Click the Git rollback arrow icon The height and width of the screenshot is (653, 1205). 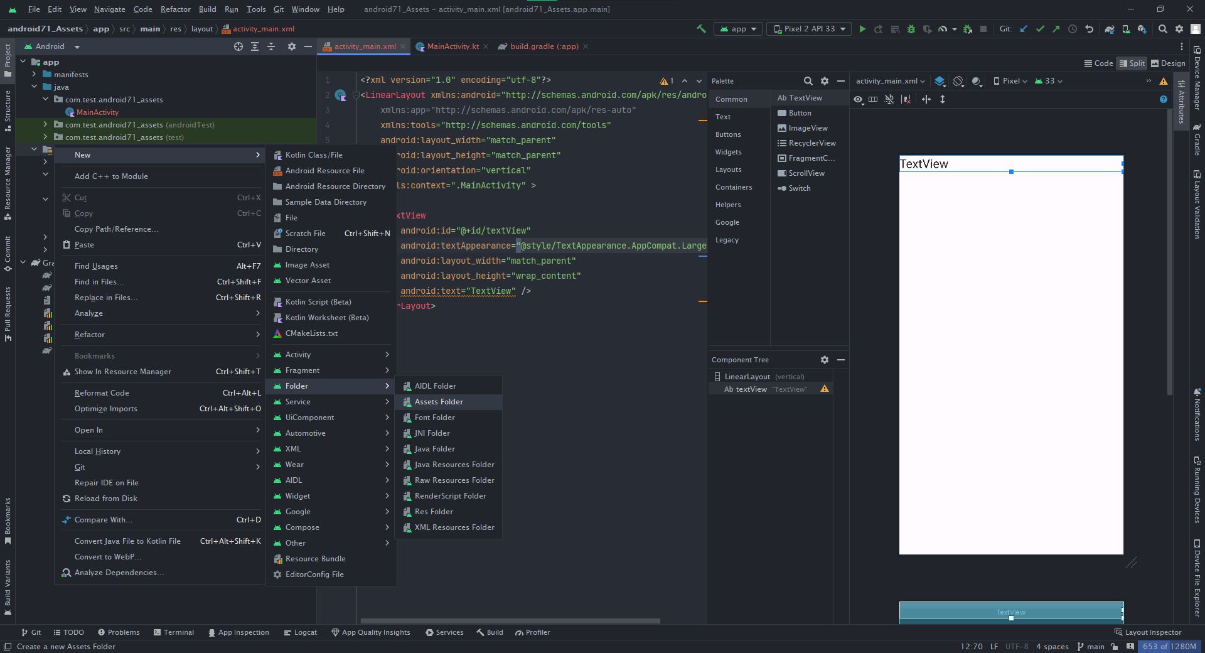coord(1089,29)
